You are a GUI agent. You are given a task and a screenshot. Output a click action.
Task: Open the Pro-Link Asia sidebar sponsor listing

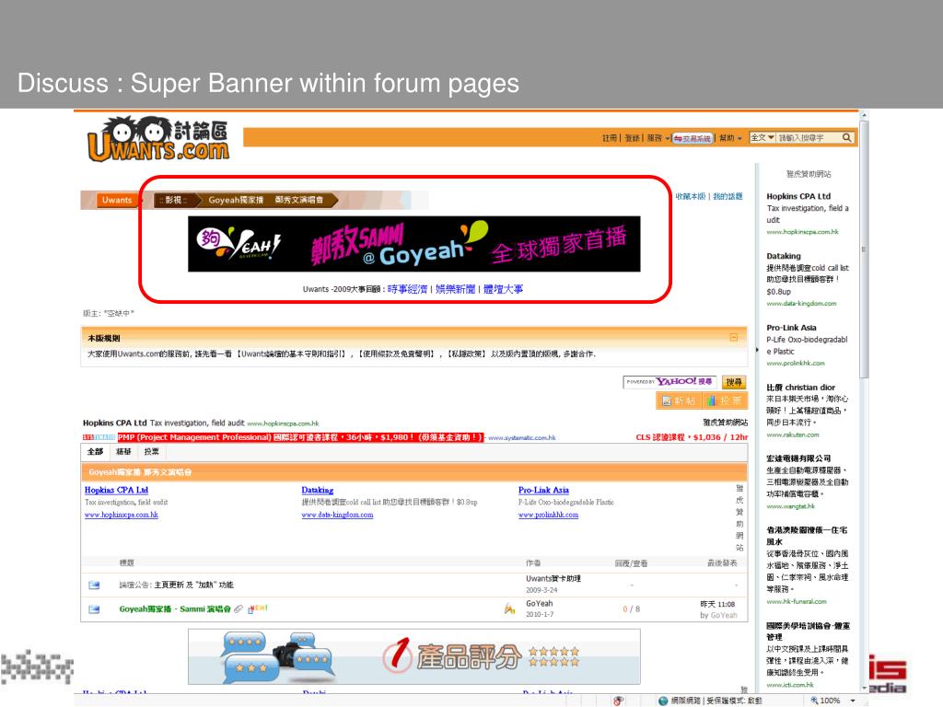[x=791, y=328]
